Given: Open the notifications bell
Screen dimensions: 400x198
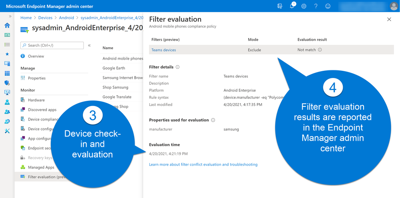Looking at the screenshot, I should coord(292,6).
